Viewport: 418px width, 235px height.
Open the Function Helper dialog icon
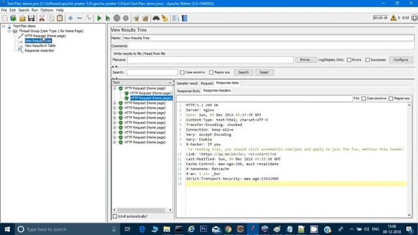(176, 18)
